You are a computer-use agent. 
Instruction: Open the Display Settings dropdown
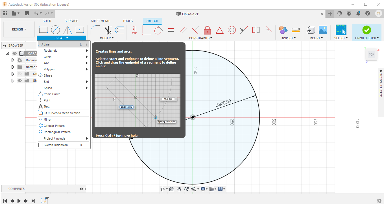[x=204, y=189]
